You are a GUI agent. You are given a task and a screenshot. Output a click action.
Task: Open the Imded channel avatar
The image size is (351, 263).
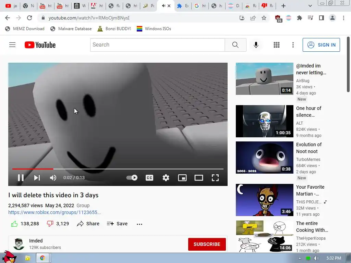pyautogui.click(x=19, y=244)
